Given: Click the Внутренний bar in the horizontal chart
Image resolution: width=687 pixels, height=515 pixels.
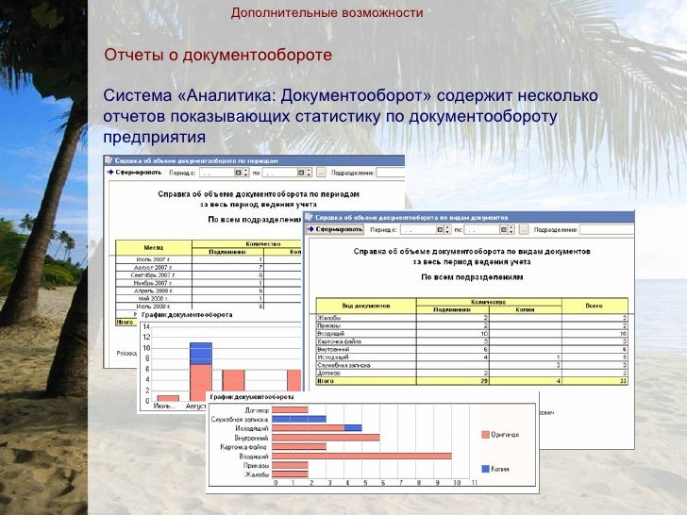Looking at the screenshot, I should (x=326, y=437).
